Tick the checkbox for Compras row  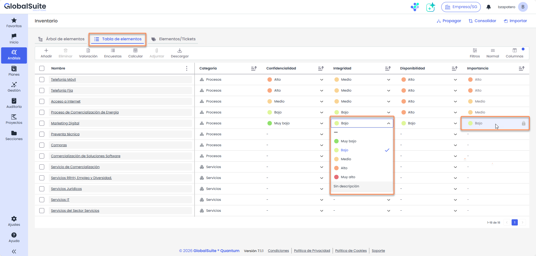[42, 145]
